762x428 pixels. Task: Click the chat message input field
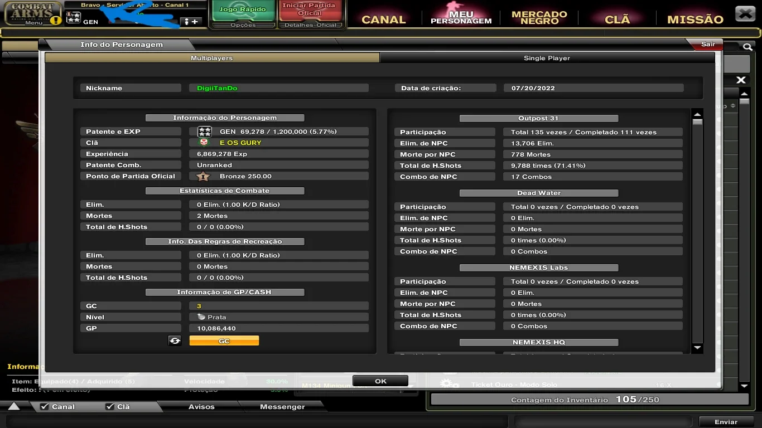[x=257, y=421]
